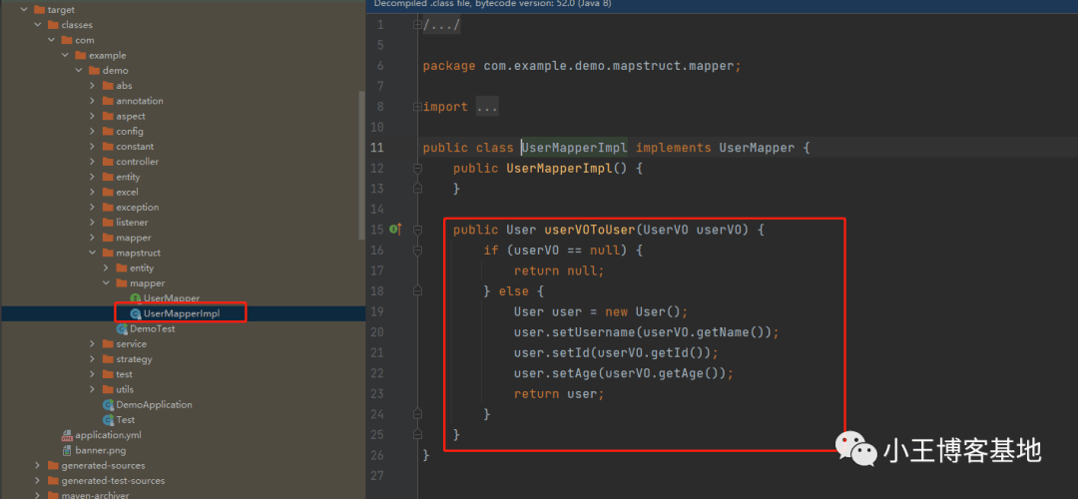Expand the constant folder chevron
This screenshot has height=499, width=1078.
[93, 147]
